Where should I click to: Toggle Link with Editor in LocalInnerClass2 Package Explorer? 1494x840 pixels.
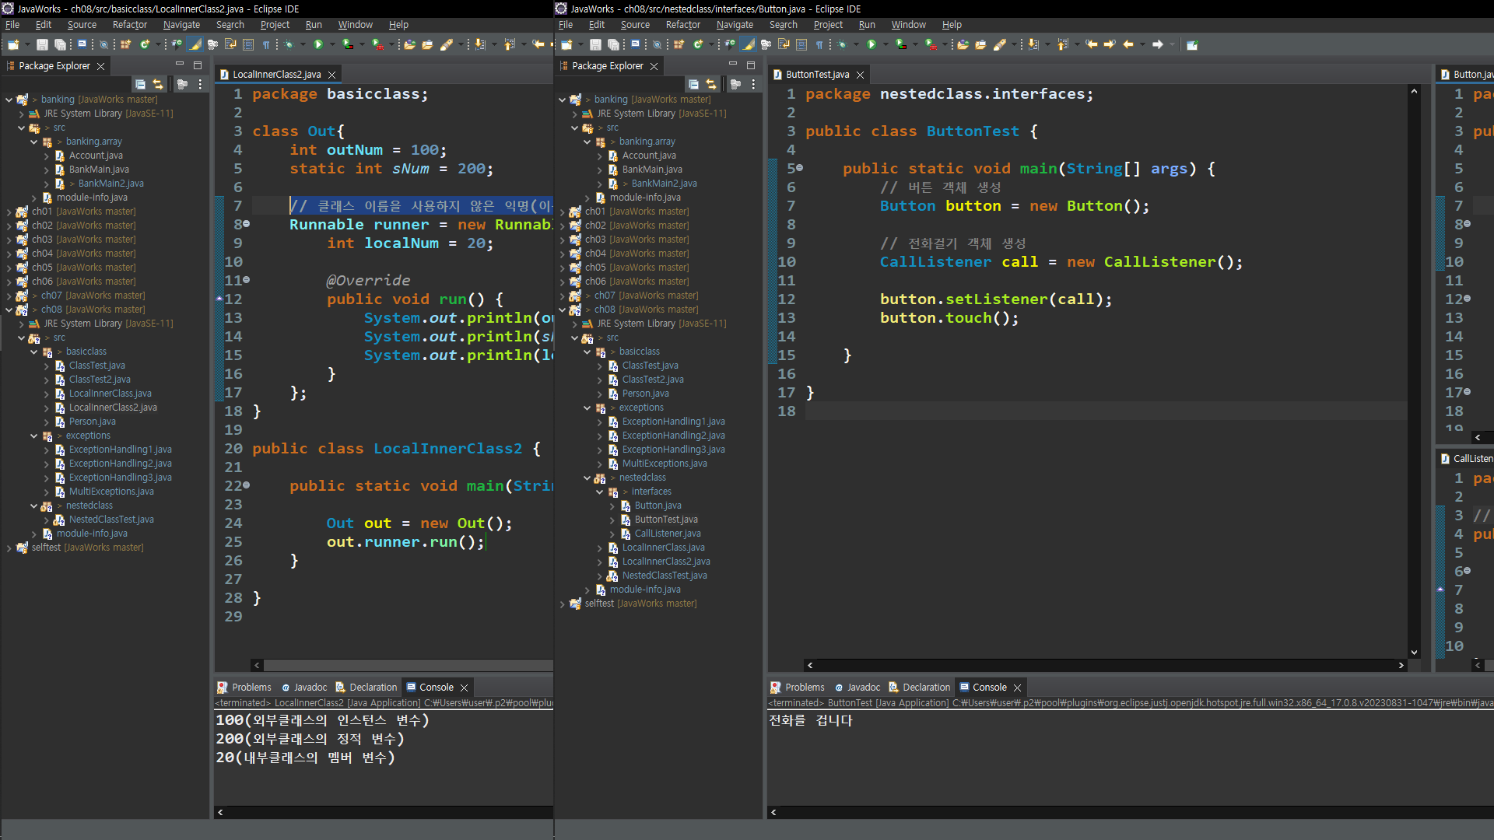(x=158, y=84)
